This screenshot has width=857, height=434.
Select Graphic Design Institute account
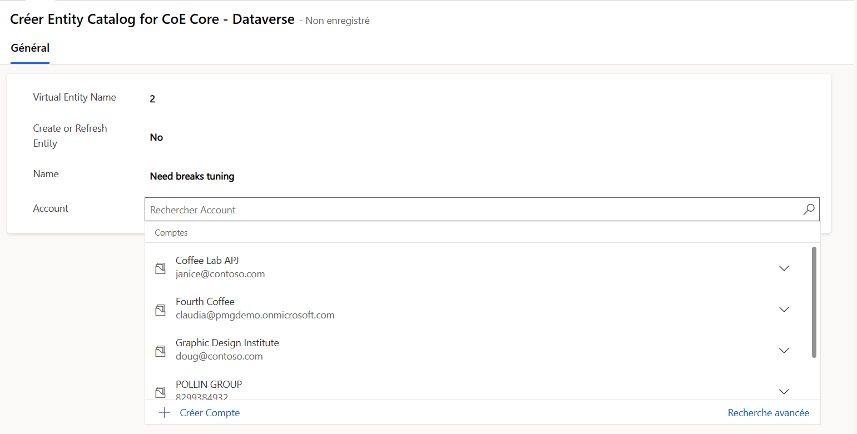click(482, 350)
